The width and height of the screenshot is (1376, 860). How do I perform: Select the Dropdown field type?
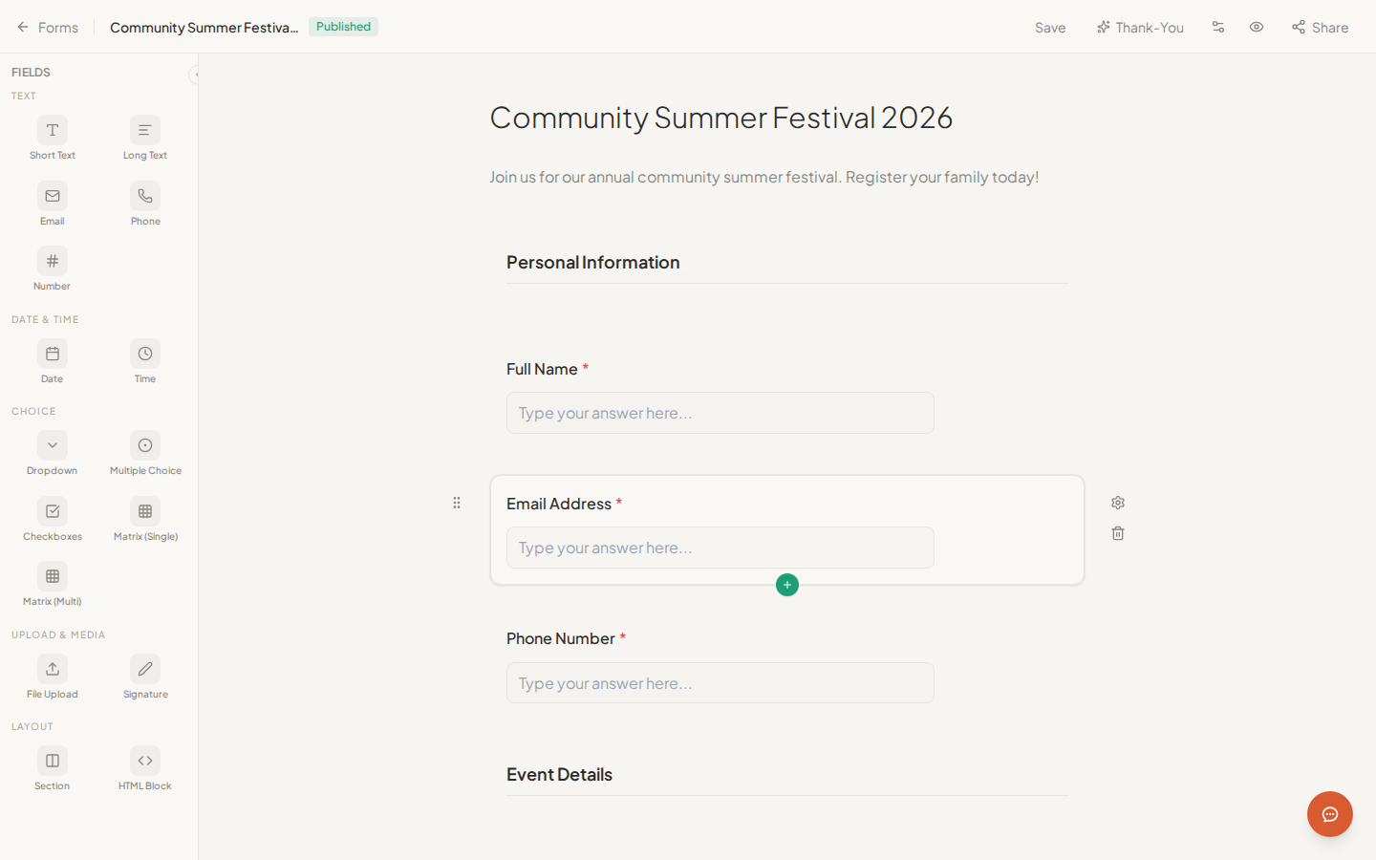(52, 452)
